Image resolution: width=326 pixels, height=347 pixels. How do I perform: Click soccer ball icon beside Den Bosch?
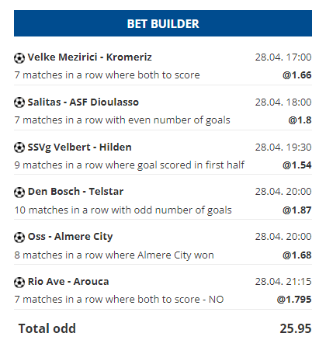click(19, 193)
